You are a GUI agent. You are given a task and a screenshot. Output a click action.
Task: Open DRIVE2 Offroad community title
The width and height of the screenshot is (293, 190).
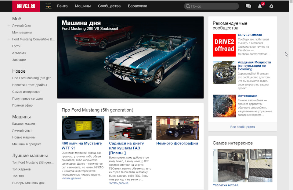(250, 35)
